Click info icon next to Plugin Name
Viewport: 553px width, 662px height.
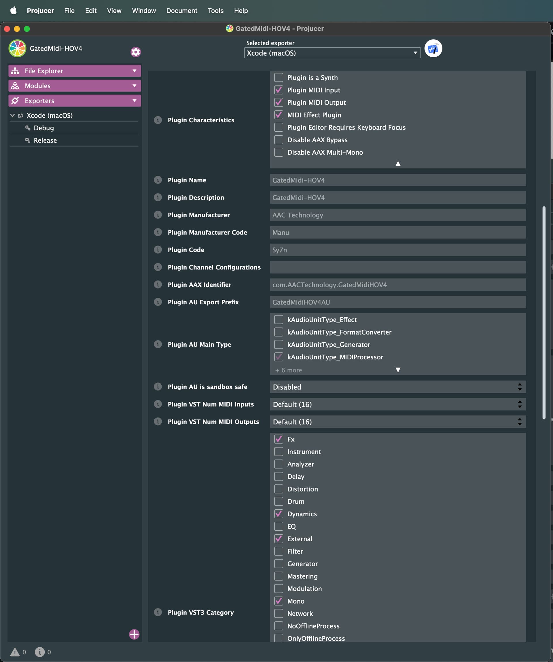(158, 180)
